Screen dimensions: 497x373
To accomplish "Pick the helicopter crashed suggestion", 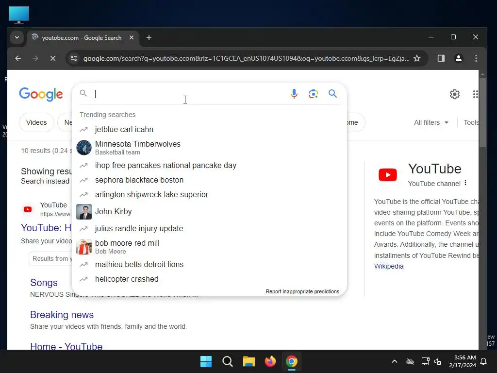I will 209,279.
